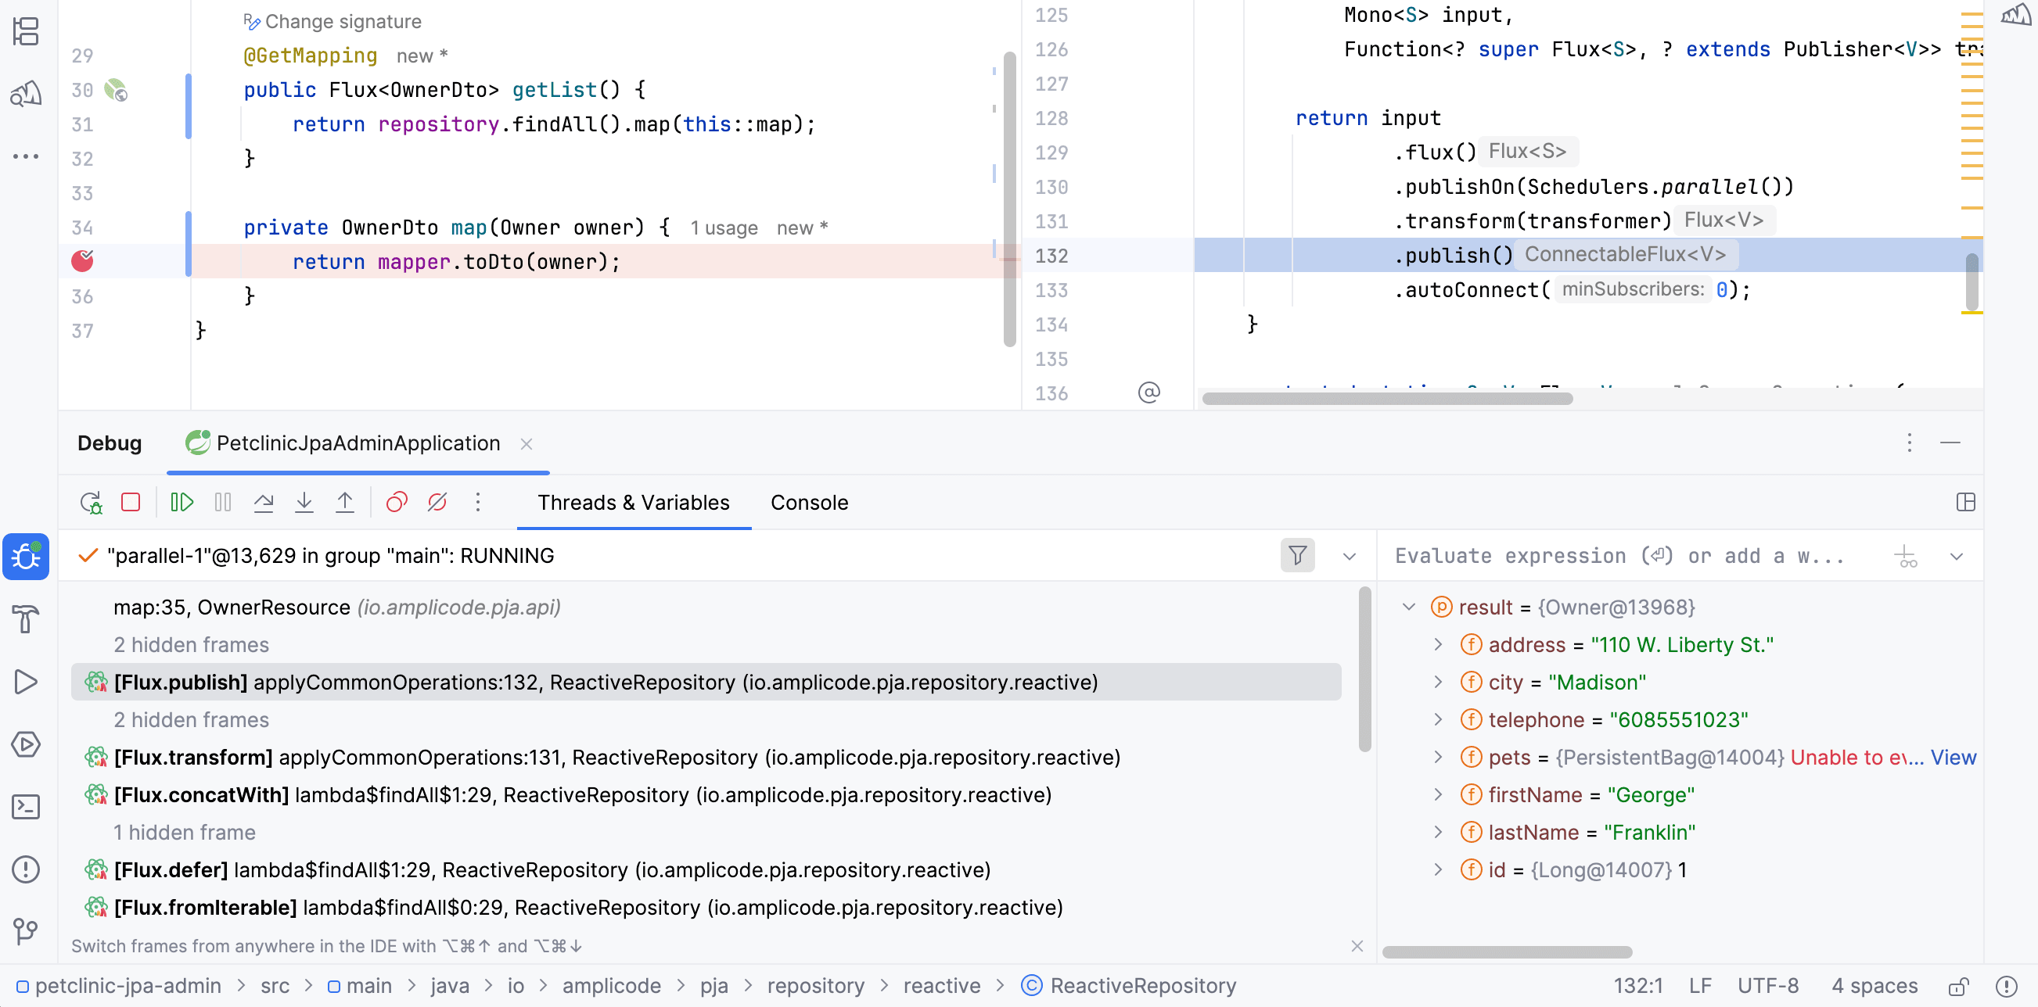Click the View link for pets
2038x1007 pixels.
1953,758
